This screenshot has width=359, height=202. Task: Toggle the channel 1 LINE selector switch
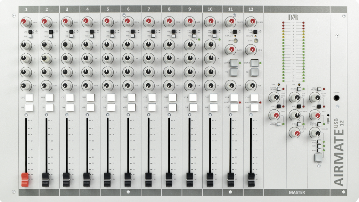coord(30,32)
